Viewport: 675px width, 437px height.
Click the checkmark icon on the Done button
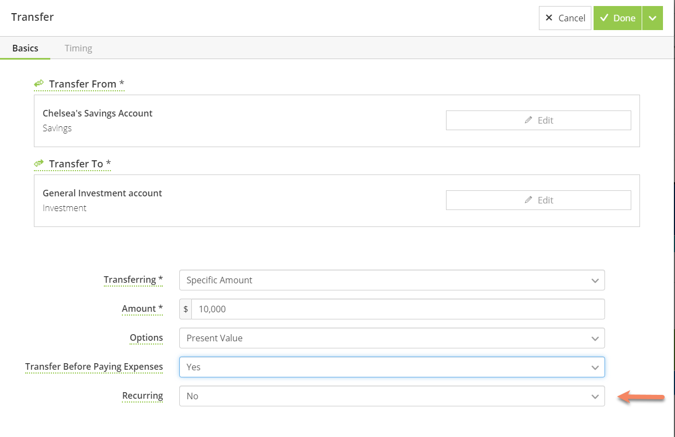point(604,18)
